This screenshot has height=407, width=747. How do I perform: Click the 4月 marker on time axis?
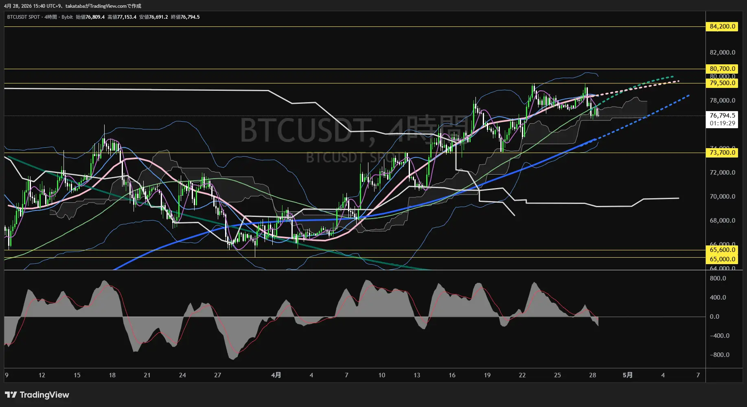tap(276, 375)
